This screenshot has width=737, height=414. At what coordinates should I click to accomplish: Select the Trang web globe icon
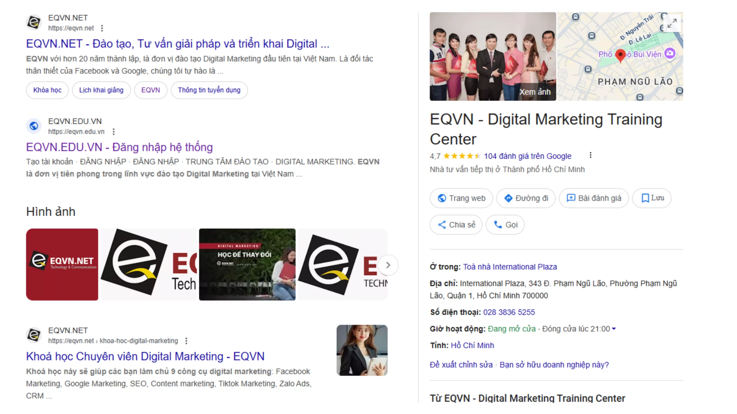[442, 198]
